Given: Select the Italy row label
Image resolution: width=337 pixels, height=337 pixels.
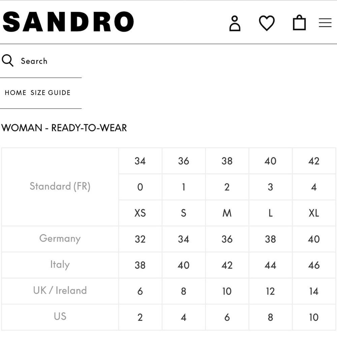Looking at the screenshot, I should (x=60, y=265).
